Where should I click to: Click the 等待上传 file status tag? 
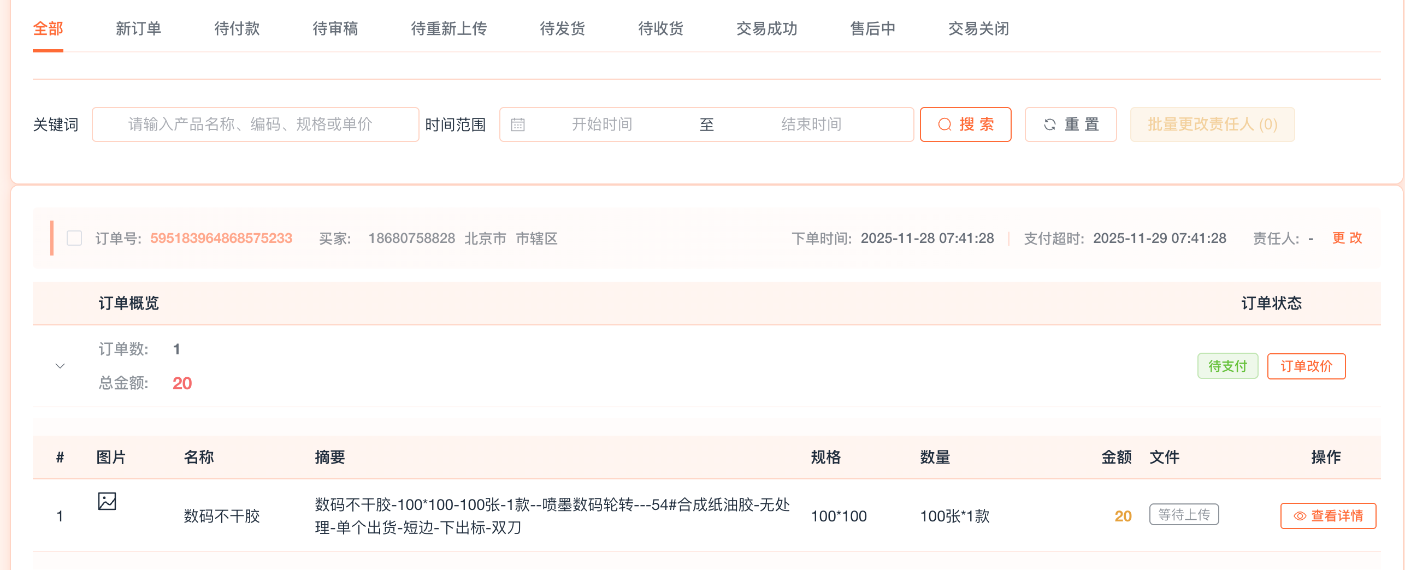tap(1184, 514)
